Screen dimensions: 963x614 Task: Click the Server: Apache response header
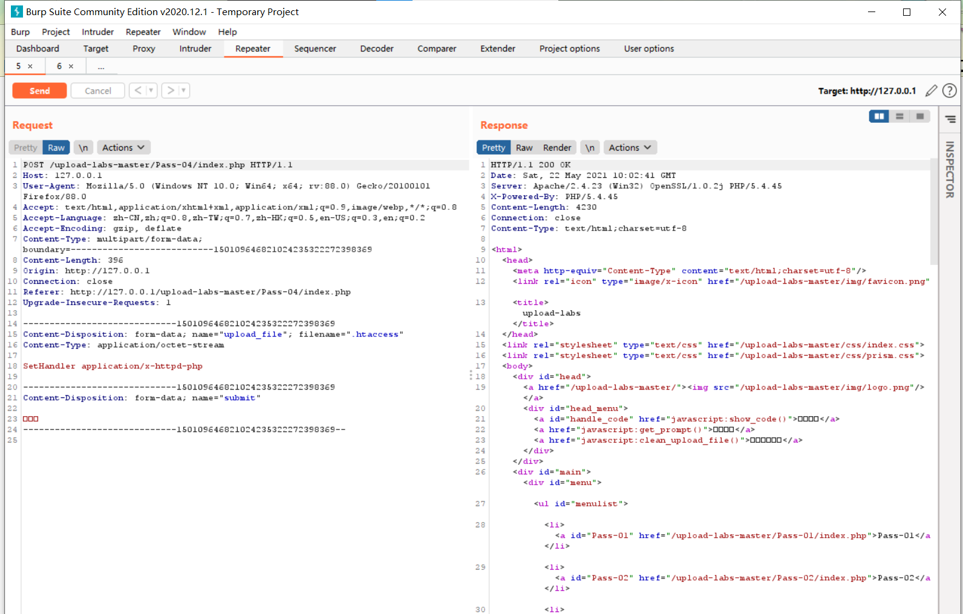tap(636, 186)
